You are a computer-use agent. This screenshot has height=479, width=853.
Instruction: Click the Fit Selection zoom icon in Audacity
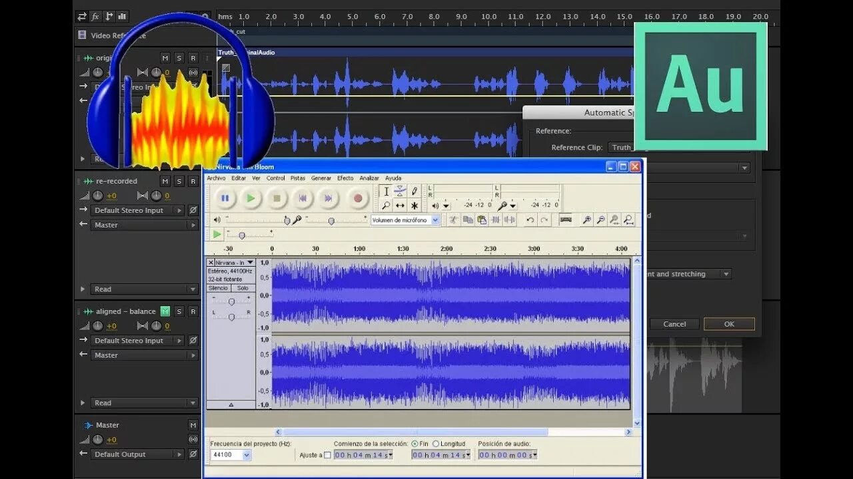(614, 220)
